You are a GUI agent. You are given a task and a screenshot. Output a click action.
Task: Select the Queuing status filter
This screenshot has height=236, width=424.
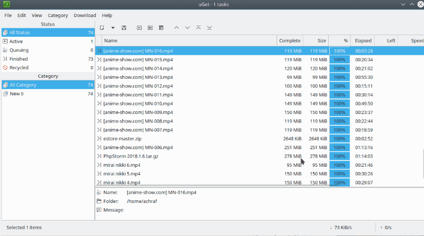pyautogui.click(x=48, y=50)
